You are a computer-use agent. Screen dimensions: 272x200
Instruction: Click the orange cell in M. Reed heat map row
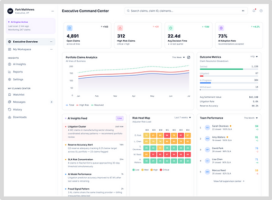tap(147, 154)
